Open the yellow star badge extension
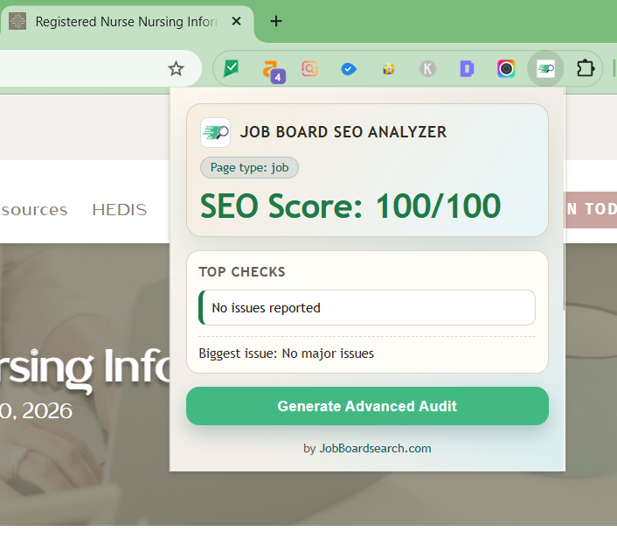This screenshot has width=617, height=546. coord(388,69)
